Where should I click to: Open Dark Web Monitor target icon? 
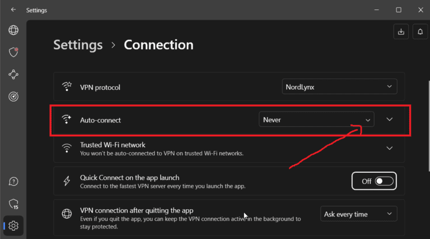click(13, 96)
